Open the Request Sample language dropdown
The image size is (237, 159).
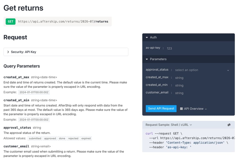coord(169,125)
